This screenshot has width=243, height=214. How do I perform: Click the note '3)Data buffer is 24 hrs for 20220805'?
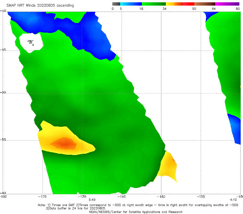pyautogui.click(x=76, y=208)
